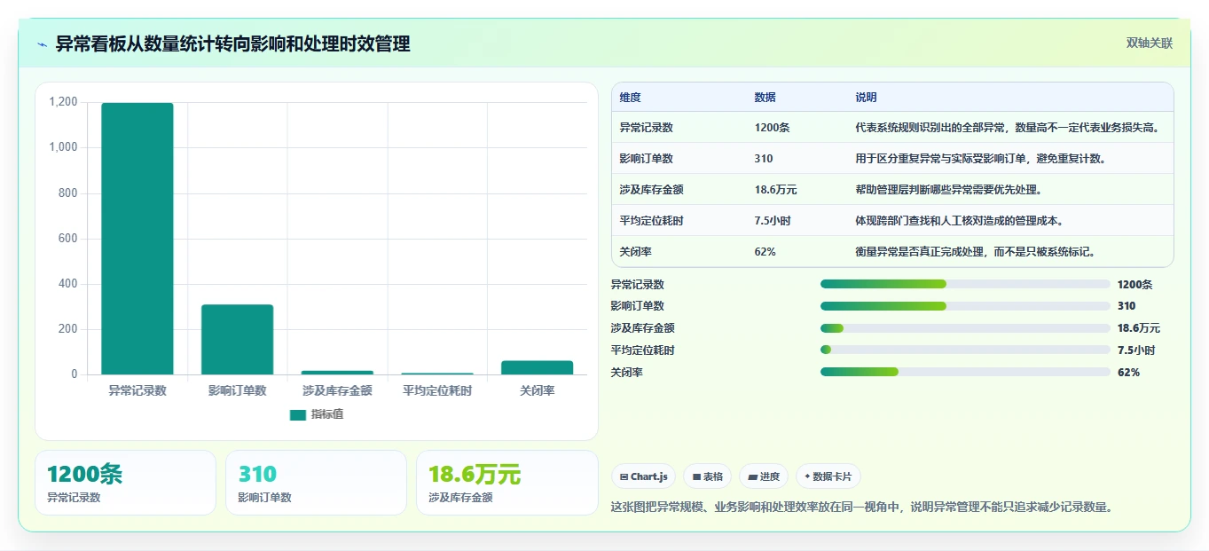Click the 平均定位耗时 progress bar showing 7.5小时
Image resolution: width=1209 pixels, height=551 pixels.
pyautogui.click(x=965, y=350)
